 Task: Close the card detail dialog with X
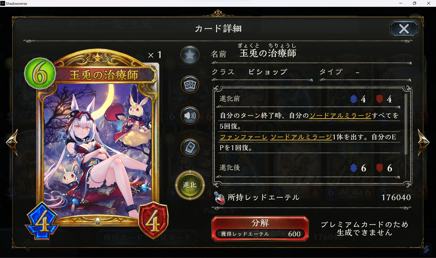[404, 29]
